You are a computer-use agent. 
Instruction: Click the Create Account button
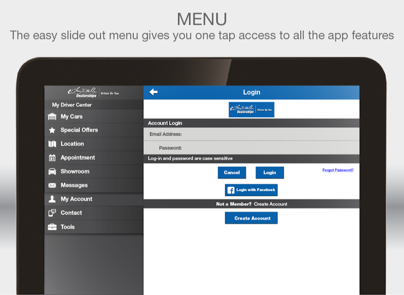tap(251, 218)
